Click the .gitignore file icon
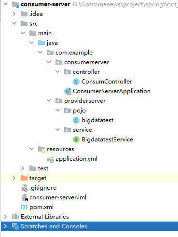Viewport: 178px width, 237px height. point(25,188)
